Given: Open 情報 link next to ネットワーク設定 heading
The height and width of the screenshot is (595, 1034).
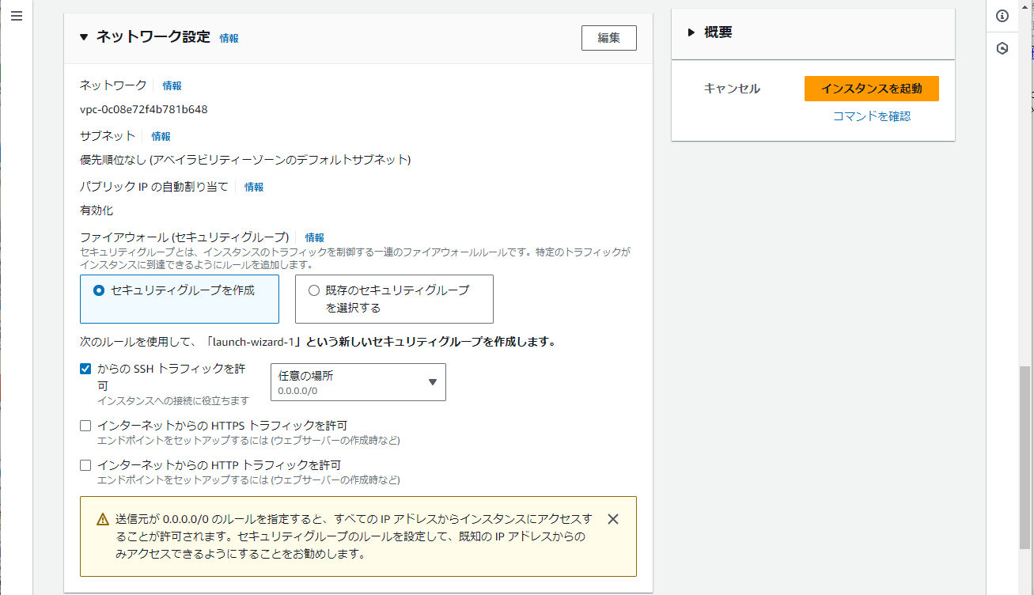Looking at the screenshot, I should 229,38.
